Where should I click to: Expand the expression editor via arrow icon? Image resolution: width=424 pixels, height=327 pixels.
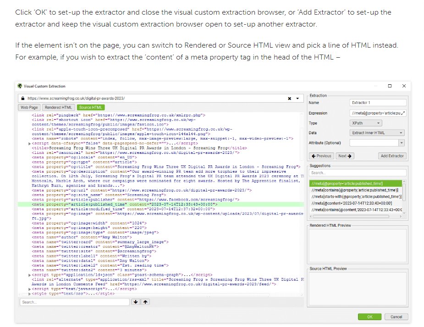point(403,113)
